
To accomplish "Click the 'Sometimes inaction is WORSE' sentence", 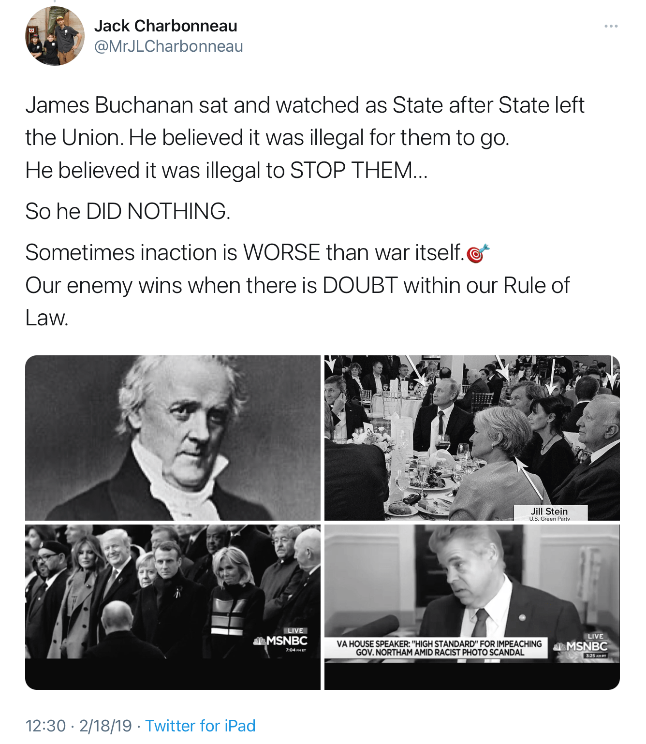I will click(x=245, y=252).
